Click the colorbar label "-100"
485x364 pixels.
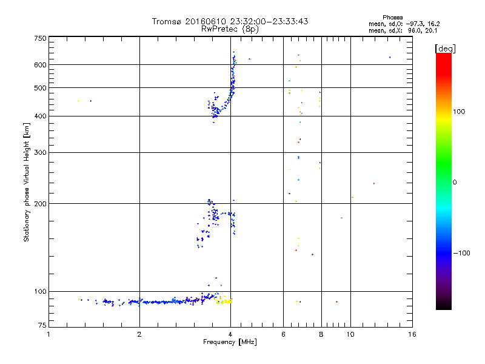point(461,253)
